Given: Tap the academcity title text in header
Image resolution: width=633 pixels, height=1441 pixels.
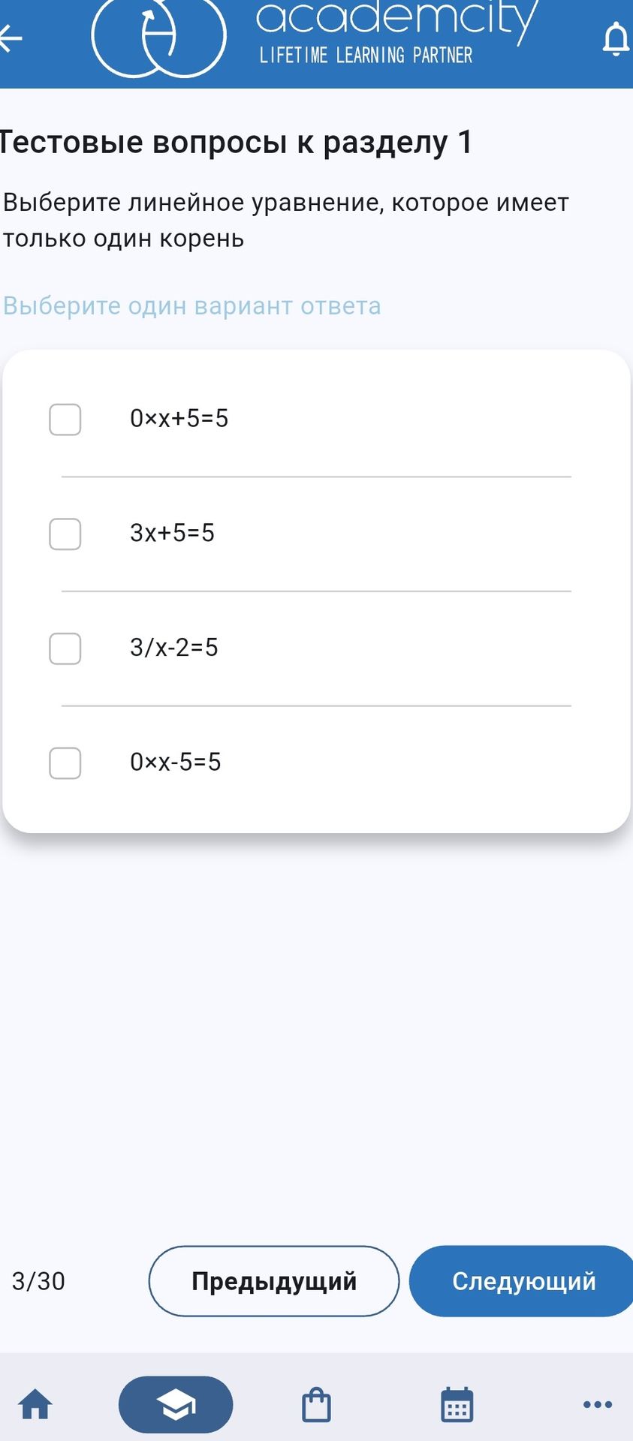Looking at the screenshot, I should (397, 18).
